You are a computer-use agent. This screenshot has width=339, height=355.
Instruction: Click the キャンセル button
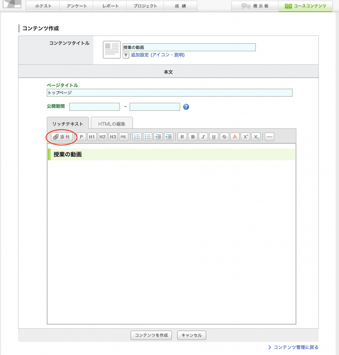tap(192, 335)
